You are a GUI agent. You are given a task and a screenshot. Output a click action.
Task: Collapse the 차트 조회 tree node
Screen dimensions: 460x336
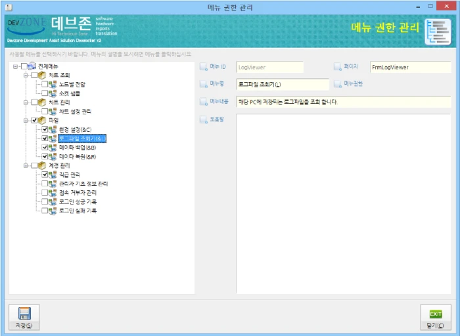(26, 75)
